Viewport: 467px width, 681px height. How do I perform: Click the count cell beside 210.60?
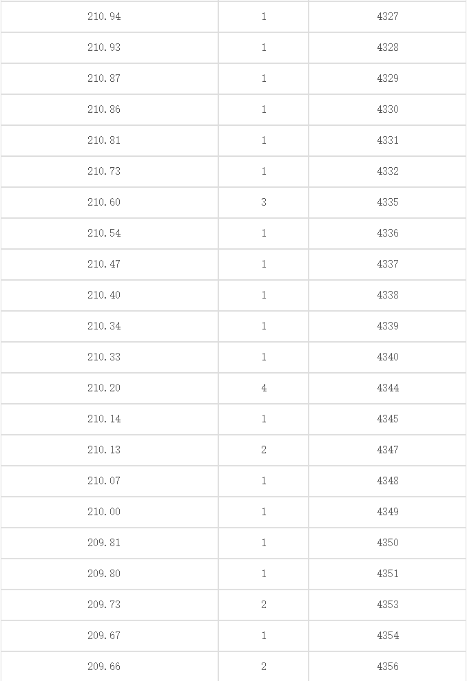(264, 202)
